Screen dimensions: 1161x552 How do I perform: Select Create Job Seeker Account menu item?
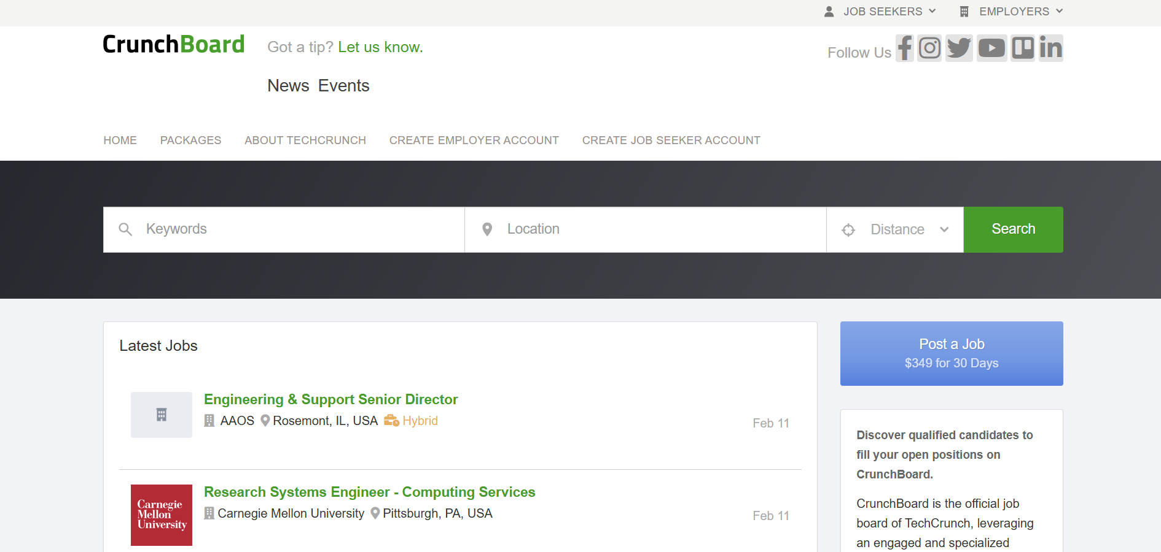pyautogui.click(x=671, y=140)
